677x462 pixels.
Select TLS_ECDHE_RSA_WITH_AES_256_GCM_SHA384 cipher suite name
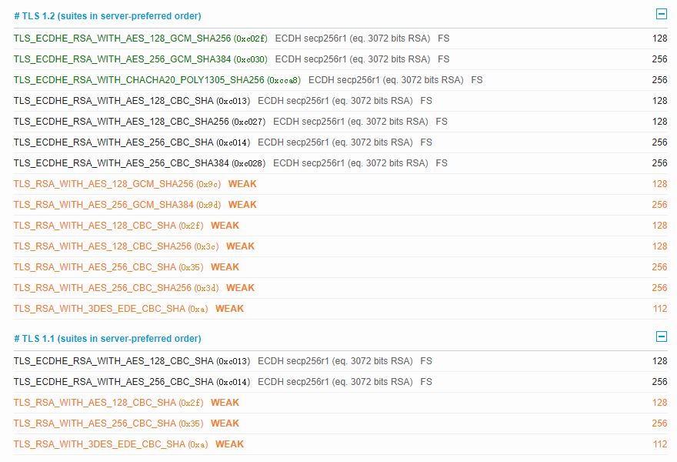pos(122,59)
